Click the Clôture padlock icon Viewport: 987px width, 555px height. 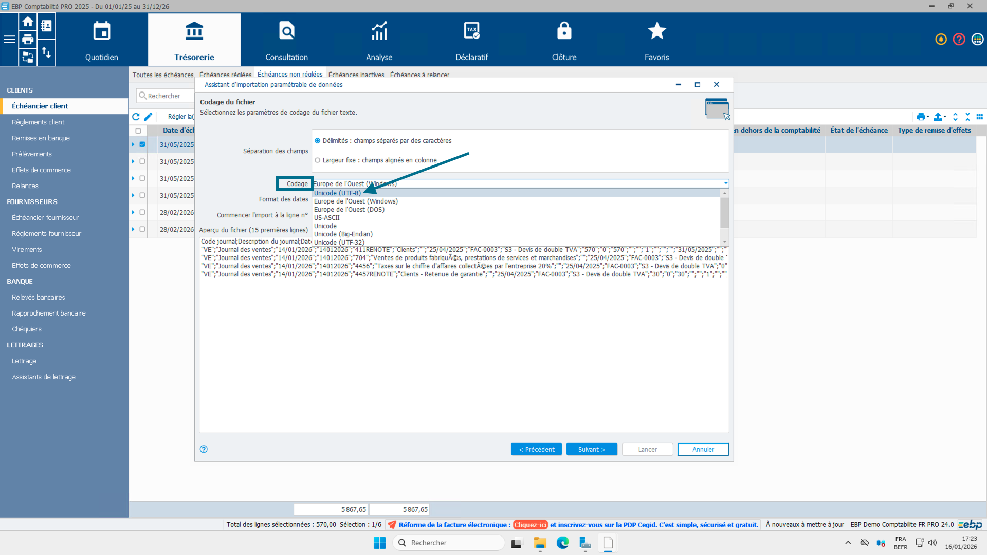[564, 31]
